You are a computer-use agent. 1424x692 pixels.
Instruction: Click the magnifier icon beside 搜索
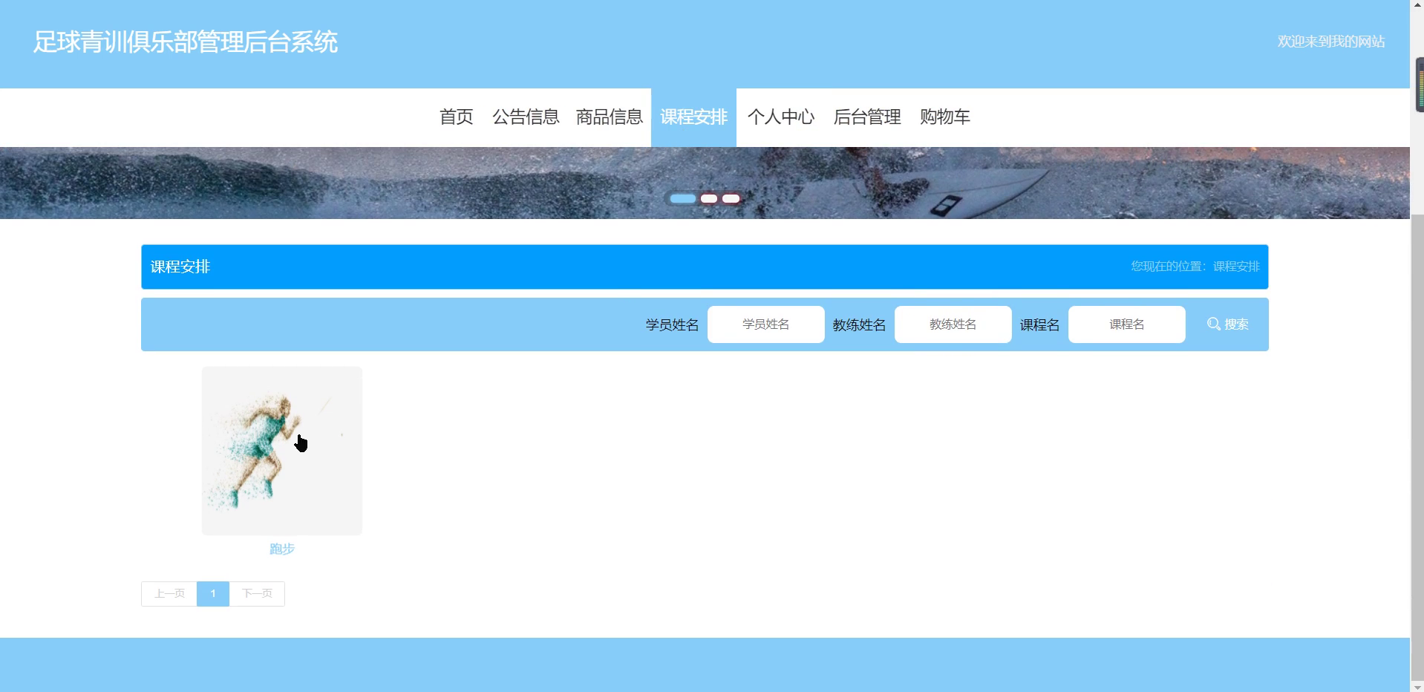point(1213,324)
